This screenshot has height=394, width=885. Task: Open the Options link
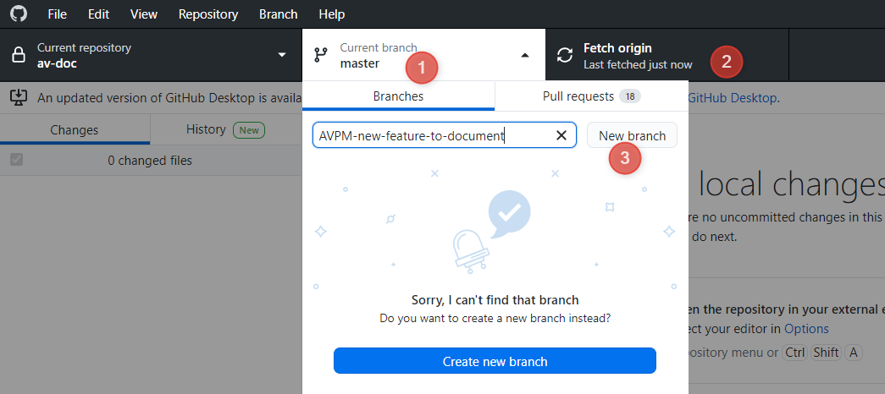click(806, 329)
